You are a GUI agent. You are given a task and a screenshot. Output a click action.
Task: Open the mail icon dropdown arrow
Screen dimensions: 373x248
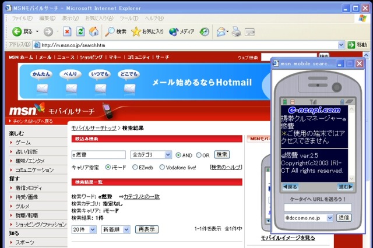[x=227, y=31]
